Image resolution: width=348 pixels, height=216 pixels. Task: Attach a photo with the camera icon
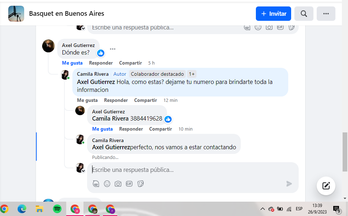(x=118, y=184)
